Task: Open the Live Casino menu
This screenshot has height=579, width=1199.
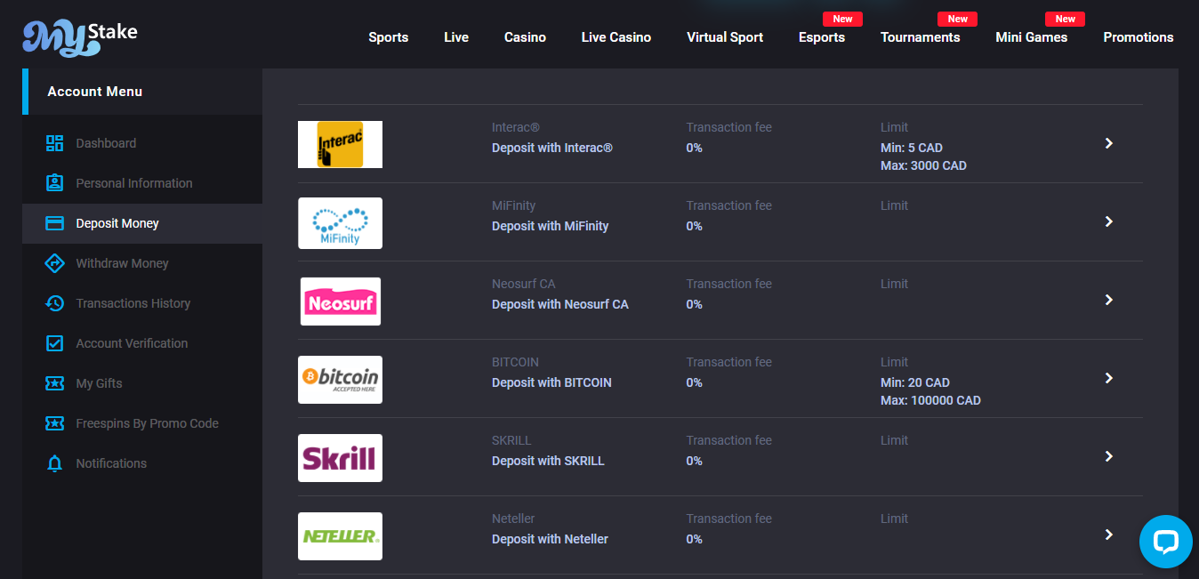Action: tap(616, 37)
